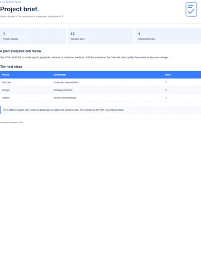
Task: Click the 'Project phases' label
Action: click(x=11, y=39)
